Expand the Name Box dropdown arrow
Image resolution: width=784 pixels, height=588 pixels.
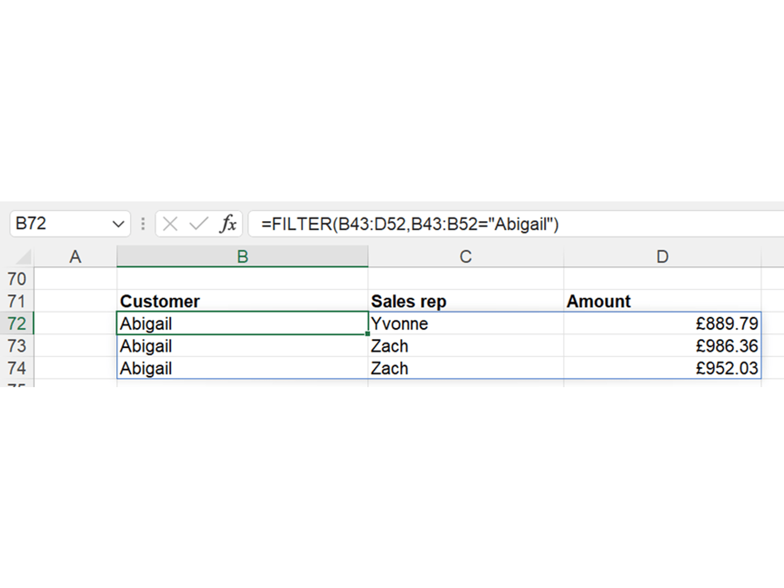pos(118,224)
